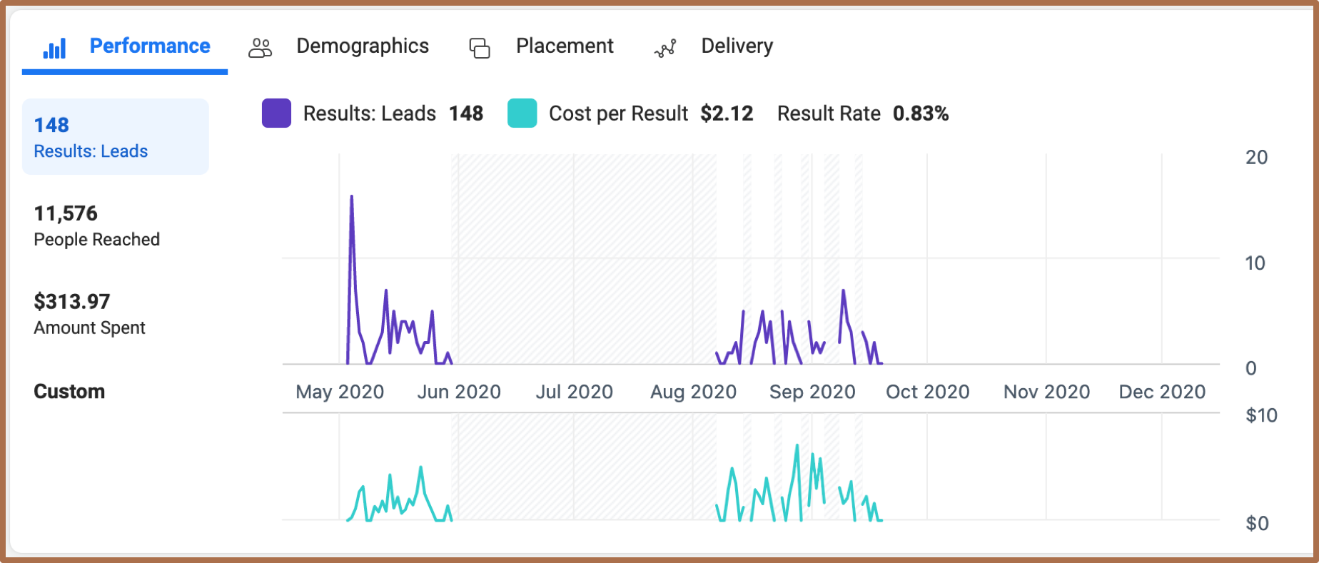This screenshot has width=1319, height=563.
Task: Click the Demographics people icon
Action: (261, 48)
